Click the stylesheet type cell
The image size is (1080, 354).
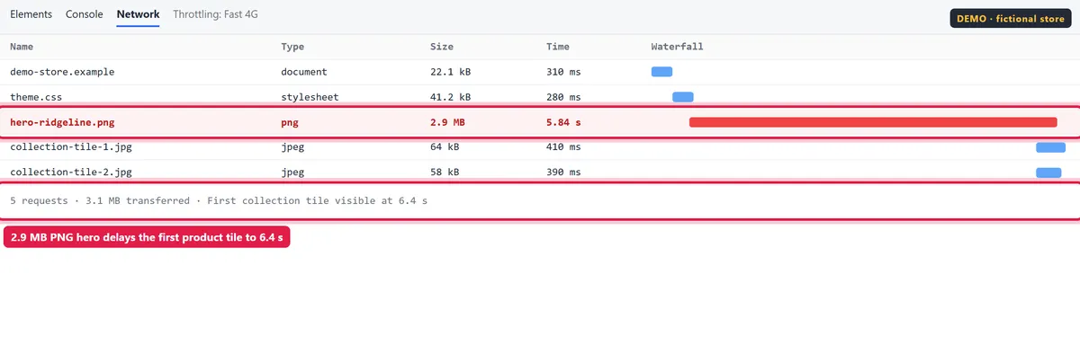[x=310, y=96]
